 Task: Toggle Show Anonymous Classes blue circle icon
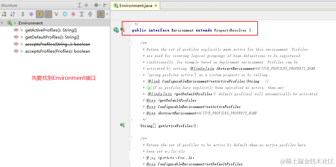pos(65,14)
